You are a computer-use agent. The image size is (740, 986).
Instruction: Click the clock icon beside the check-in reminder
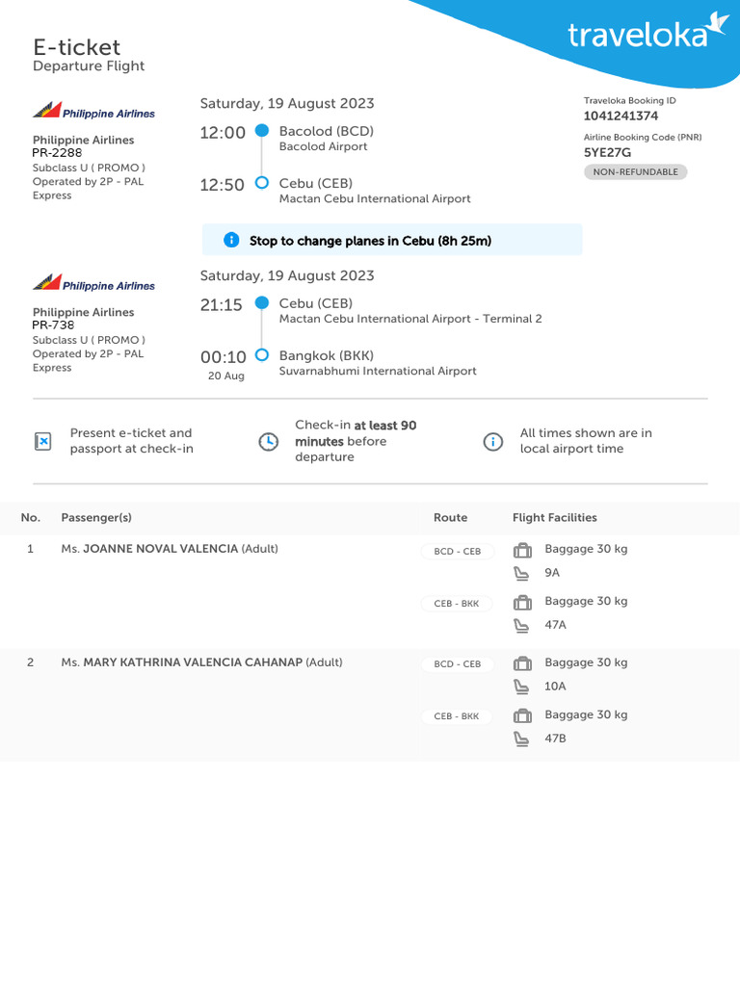[x=269, y=441]
